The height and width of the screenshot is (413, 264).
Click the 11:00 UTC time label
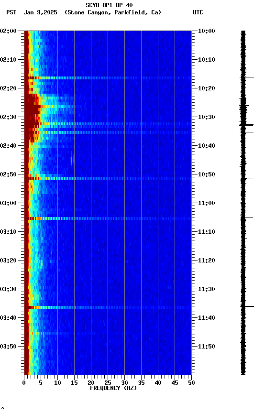click(207, 203)
